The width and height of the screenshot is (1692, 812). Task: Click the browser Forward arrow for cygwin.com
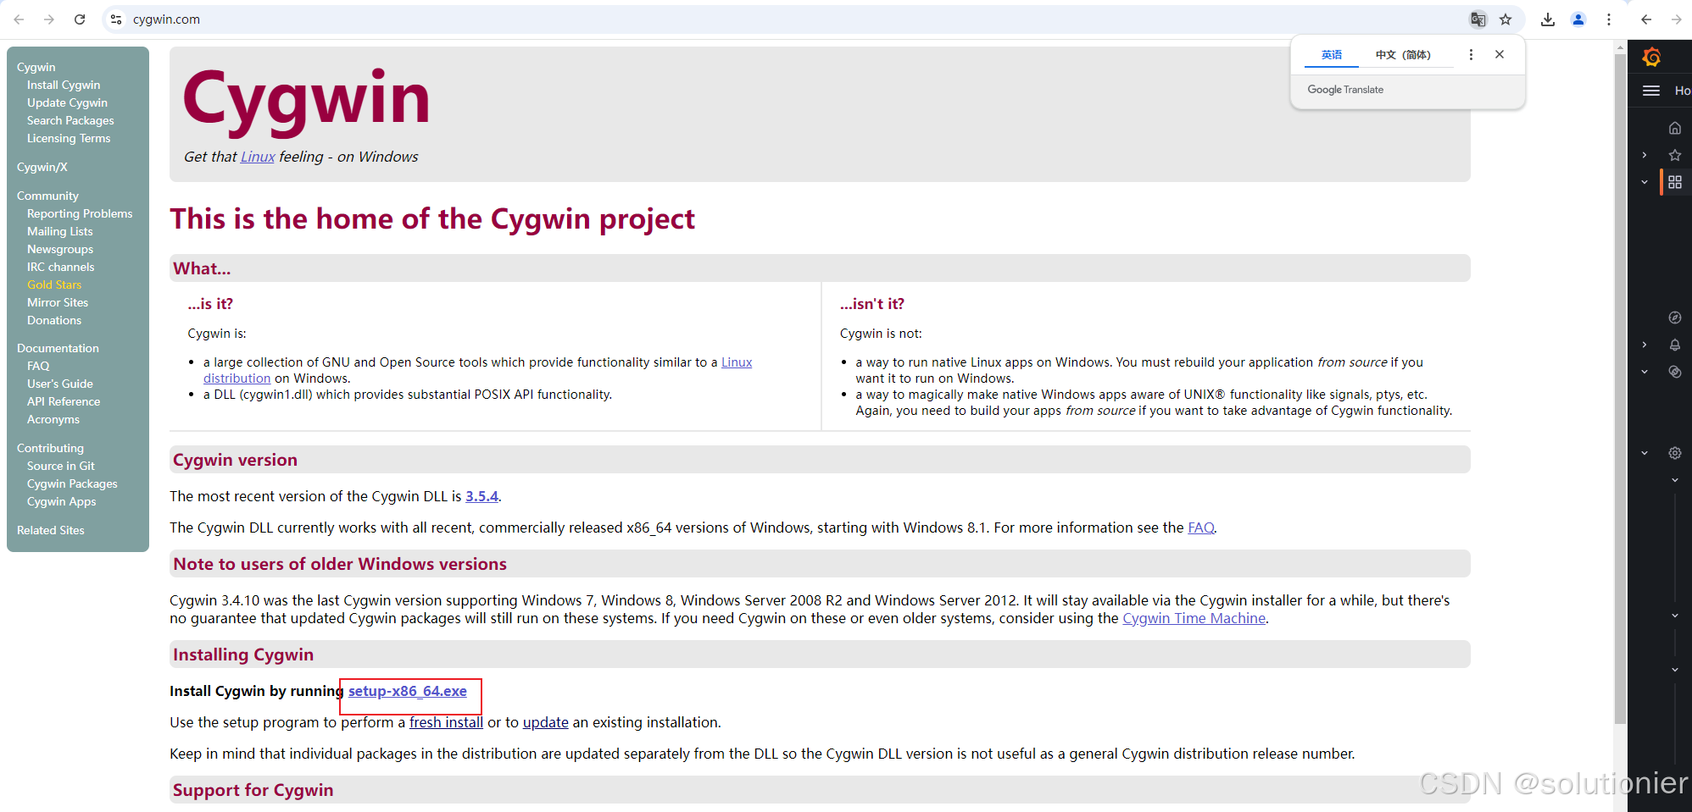[49, 19]
